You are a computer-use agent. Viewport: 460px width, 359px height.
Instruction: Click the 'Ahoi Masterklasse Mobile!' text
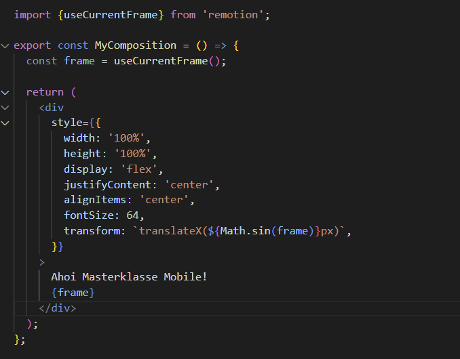coord(129,277)
